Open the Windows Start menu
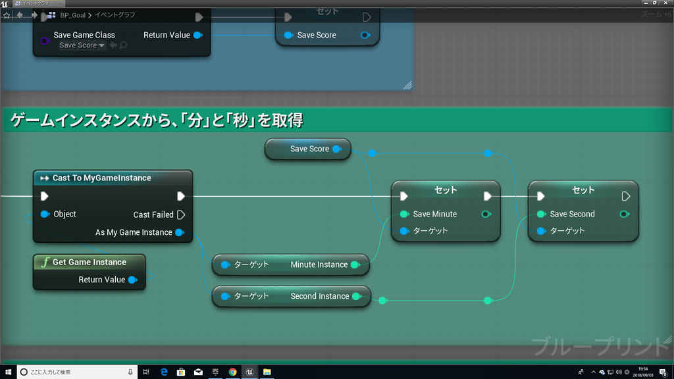Image resolution: width=674 pixels, height=379 pixels. tap(9, 371)
